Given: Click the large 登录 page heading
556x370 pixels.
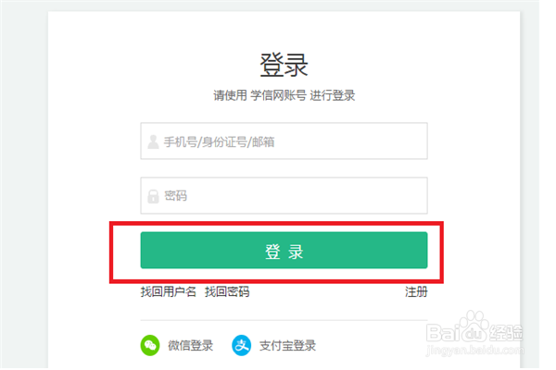Looking at the screenshot, I should click(x=284, y=65).
